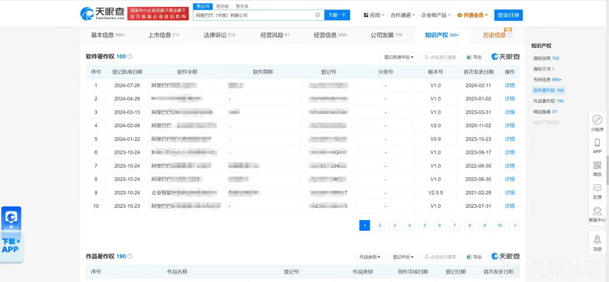Select the 查公司 search mode tab
The height and width of the screenshot is (282, 609).
tap(203, 6)
